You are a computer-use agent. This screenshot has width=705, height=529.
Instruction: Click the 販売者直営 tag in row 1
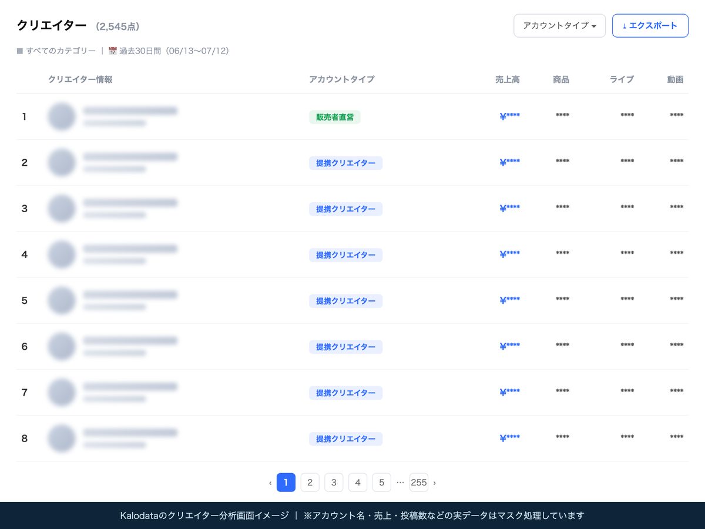tap(335, 117)
